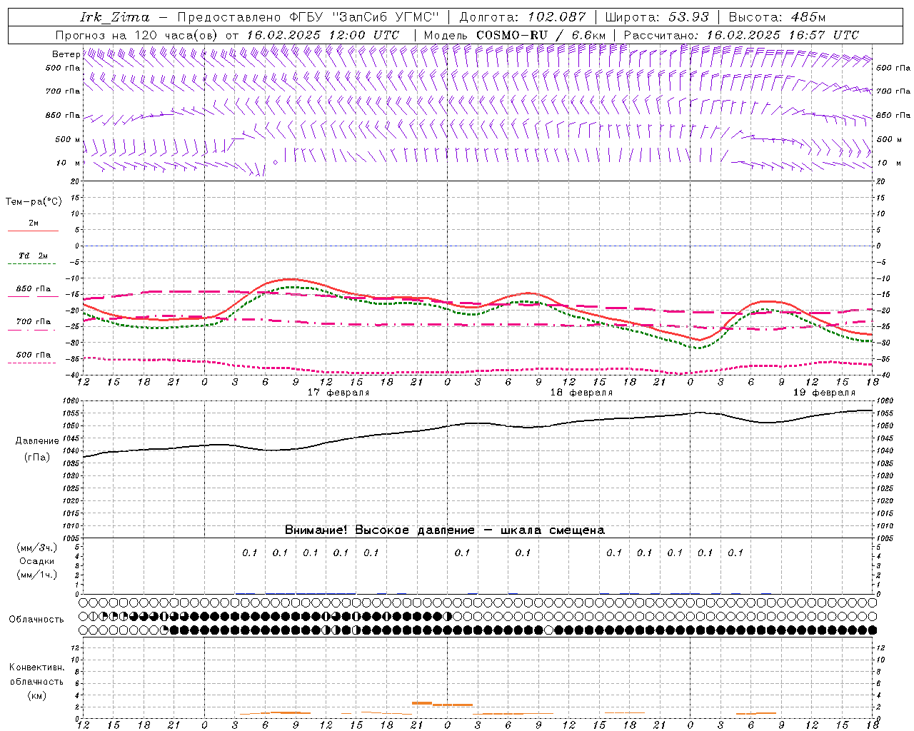This screenshot has width=914, height=731.
Task: Click the "(мм/1ч.)" precipitation unit label
Action: [x=37, y=575]
